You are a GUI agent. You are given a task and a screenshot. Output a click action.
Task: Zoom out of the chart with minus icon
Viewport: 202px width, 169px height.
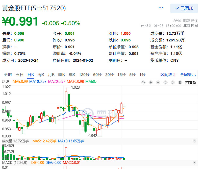point(158,82)
